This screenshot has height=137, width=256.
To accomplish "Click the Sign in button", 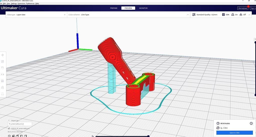I will coord(253,8).
